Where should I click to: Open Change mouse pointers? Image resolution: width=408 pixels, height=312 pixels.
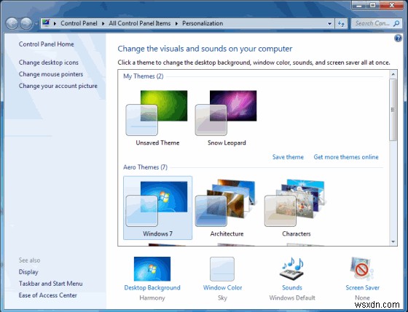[x=51, y=74]
